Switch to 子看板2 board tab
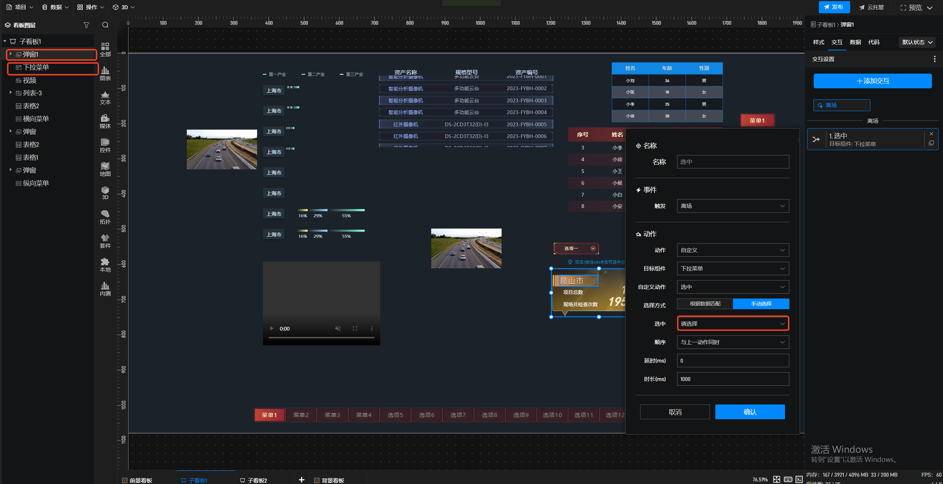Viewport: 943px width, 484px height. 257,480
